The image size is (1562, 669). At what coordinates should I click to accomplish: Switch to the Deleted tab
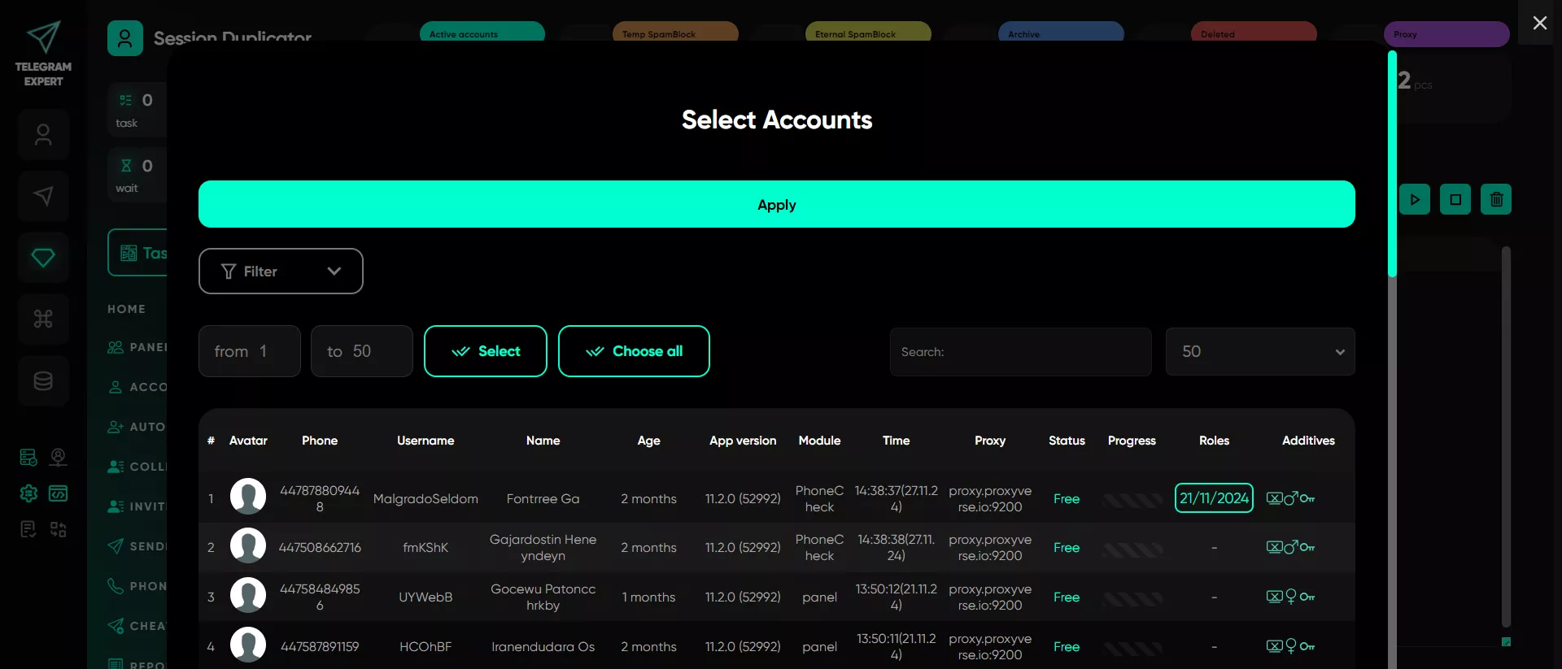click(x=1254, y=33)
